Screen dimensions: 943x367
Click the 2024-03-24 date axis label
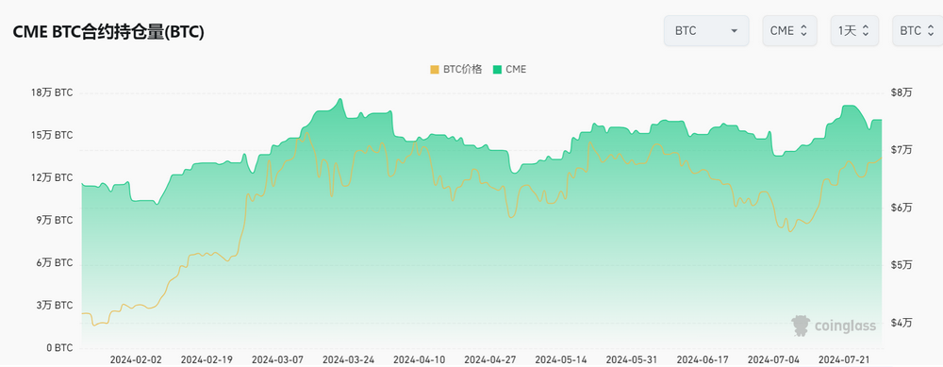point(348,359)
